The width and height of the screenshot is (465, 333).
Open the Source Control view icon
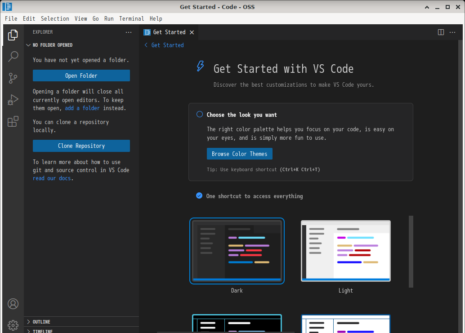[x=13, y=78]
